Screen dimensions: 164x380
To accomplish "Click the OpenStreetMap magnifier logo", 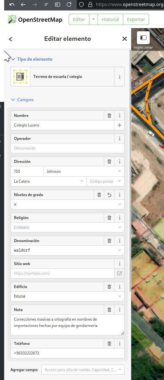I will tap(12, 19).
